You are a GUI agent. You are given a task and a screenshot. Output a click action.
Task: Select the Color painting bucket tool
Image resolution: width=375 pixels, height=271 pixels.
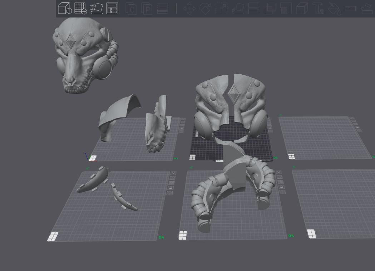click(x=334, y=9)
